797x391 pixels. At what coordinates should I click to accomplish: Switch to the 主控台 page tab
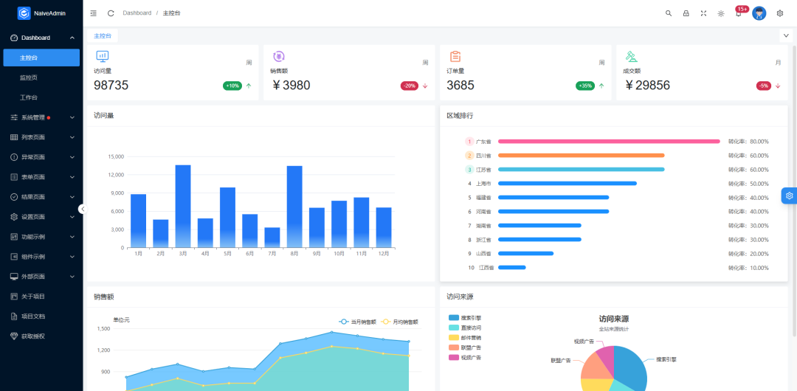102,35
